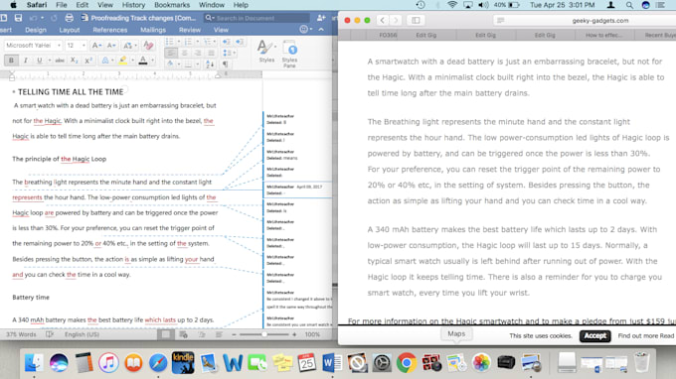Open the Design ribbon tab
Image resolution: width=676 pixels, height=379 pixels.
[x=36, y=30]
